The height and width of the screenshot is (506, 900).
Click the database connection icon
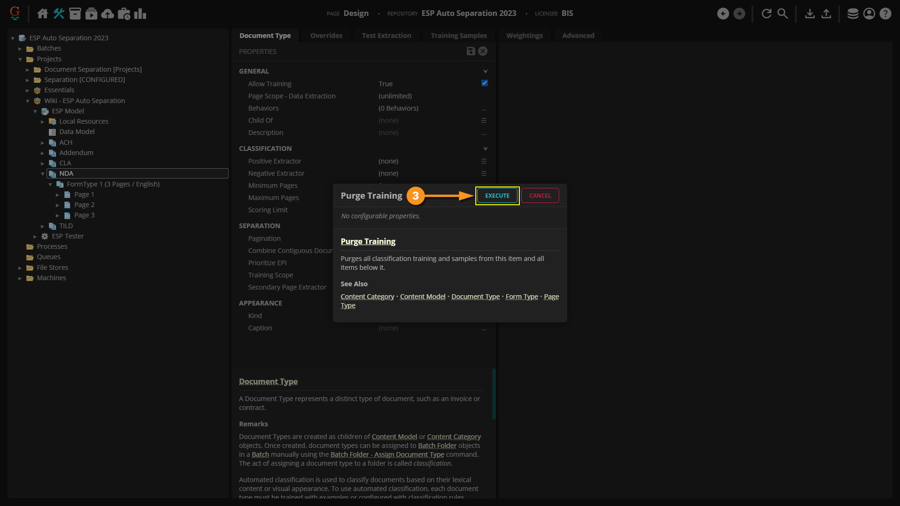coord(853,14)
